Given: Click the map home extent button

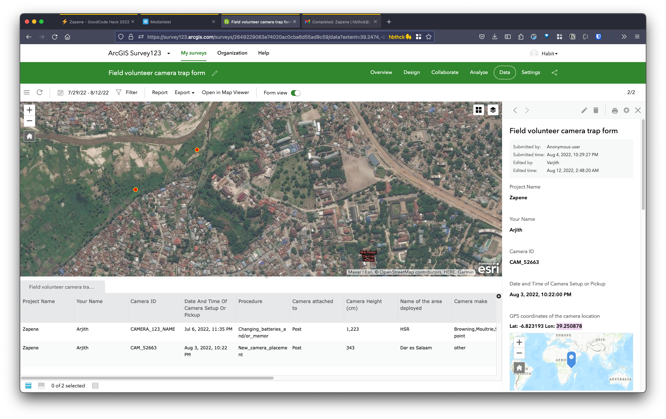Looking at the screenshot, I should [29, 136].
